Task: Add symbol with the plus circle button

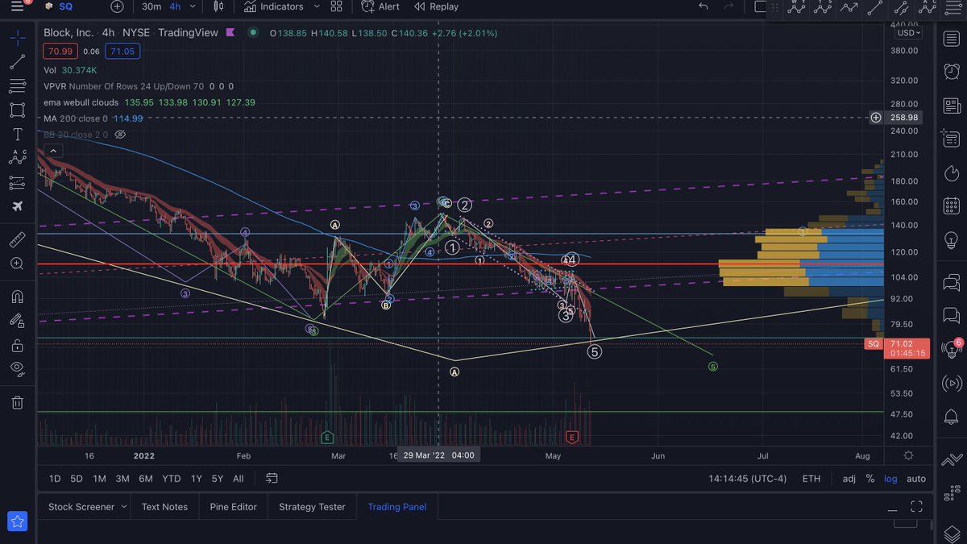Action: (117, 6)
